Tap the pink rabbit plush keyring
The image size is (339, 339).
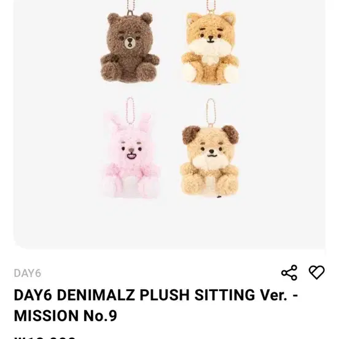(x=131, y=155)
